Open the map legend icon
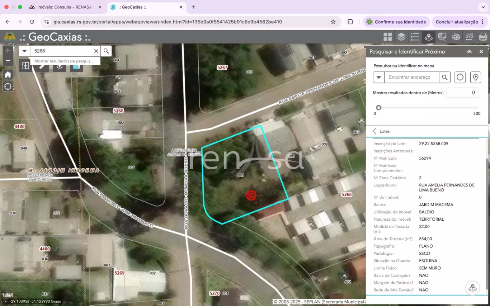The width and height of the screenshot is (490, 306). click(x=415, y=37)
